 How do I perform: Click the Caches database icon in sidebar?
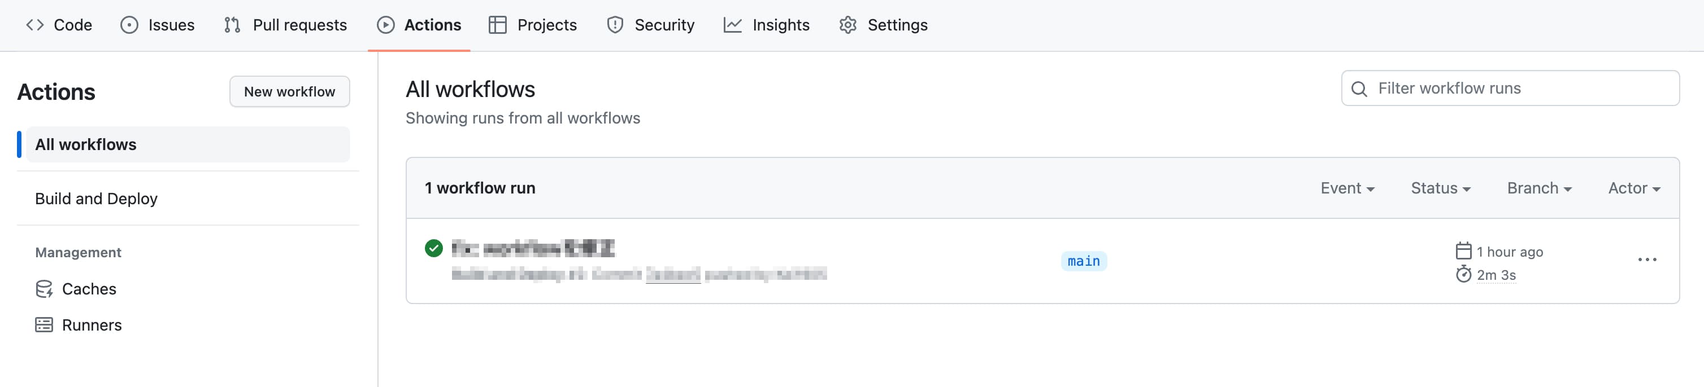[x=43, y=289]
